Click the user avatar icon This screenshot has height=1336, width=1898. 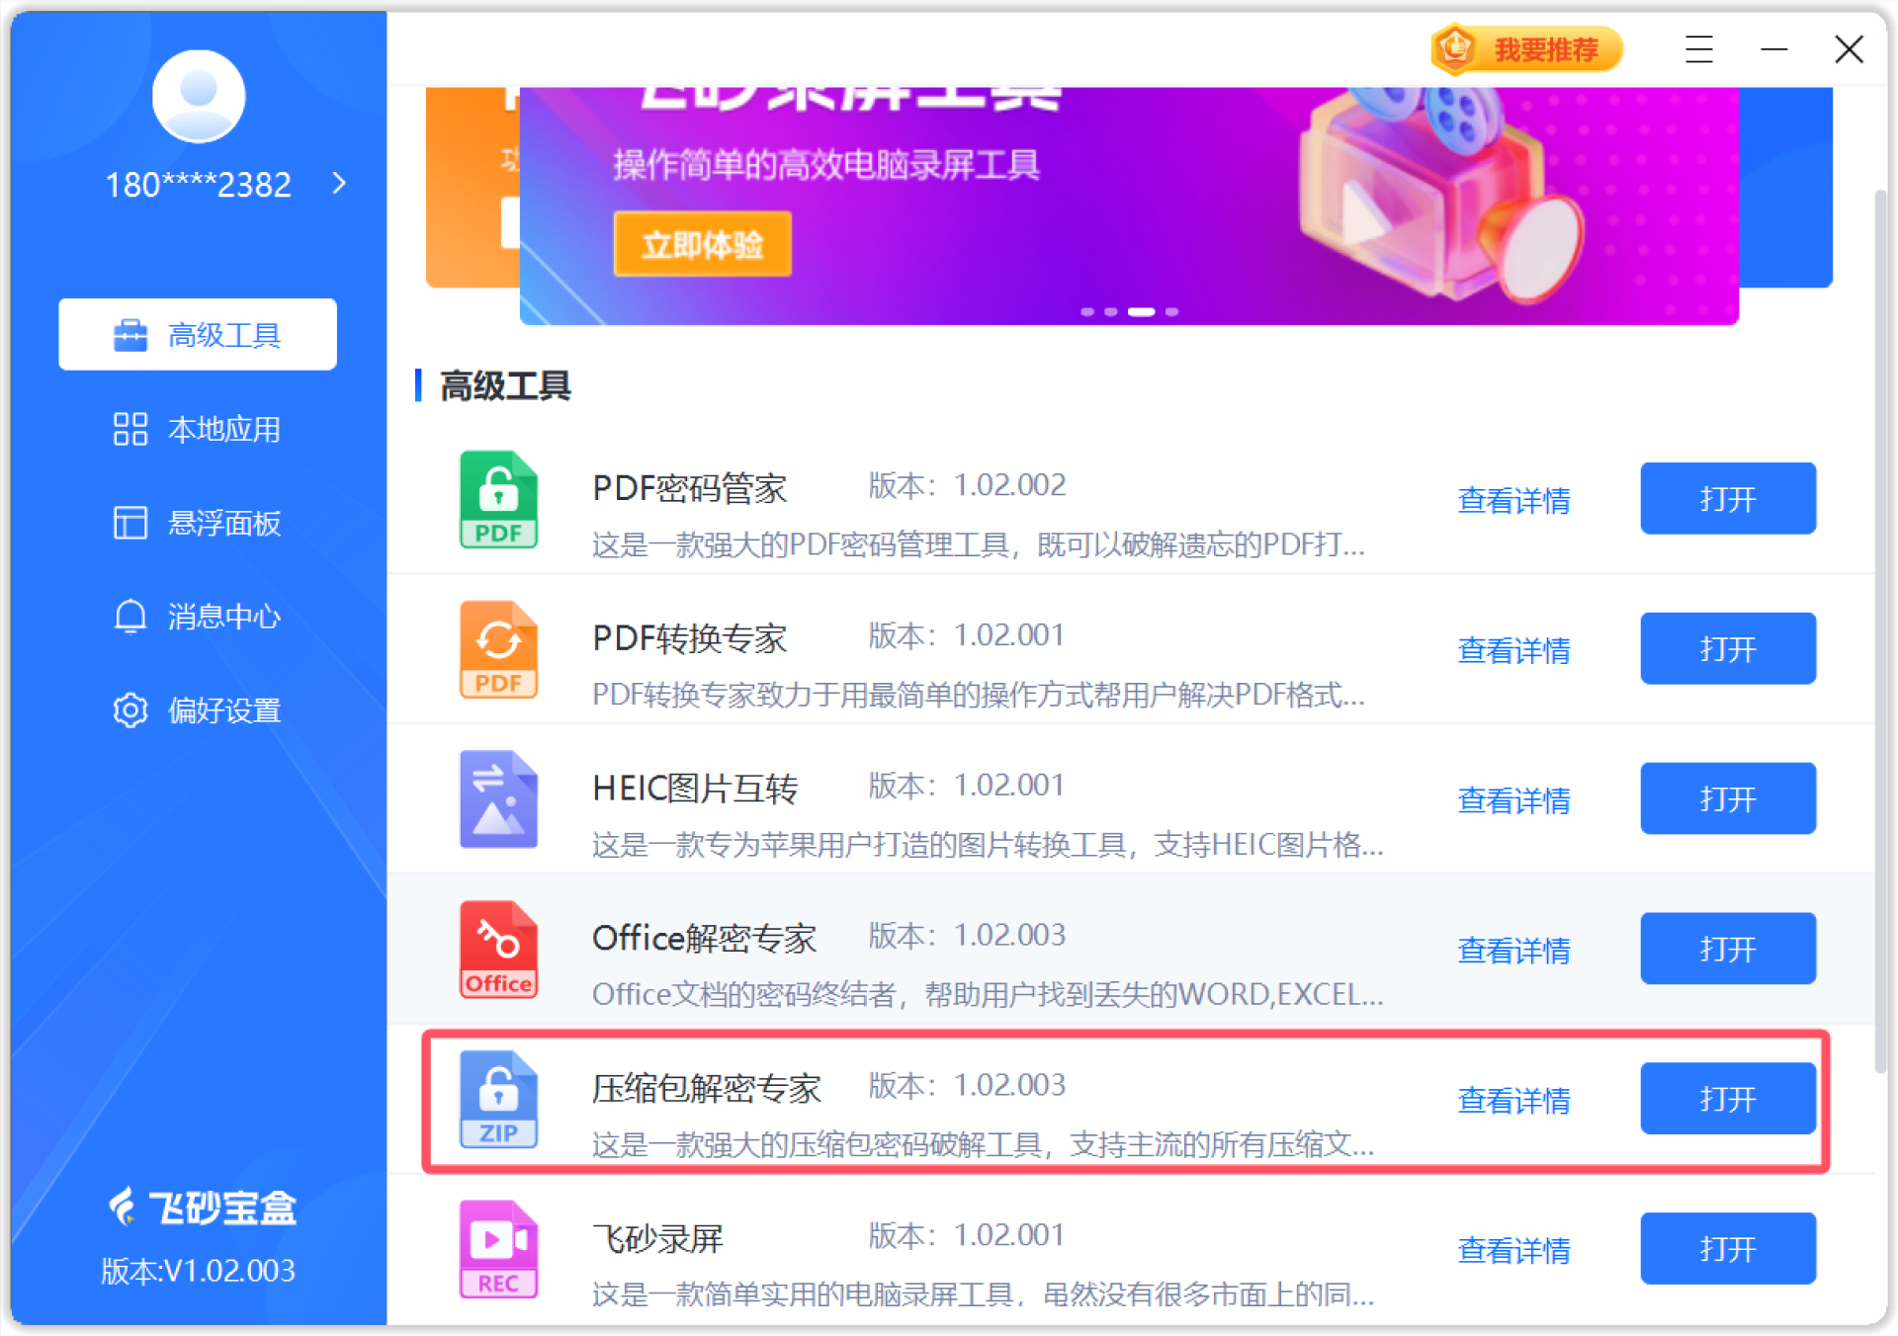(199, 96)
